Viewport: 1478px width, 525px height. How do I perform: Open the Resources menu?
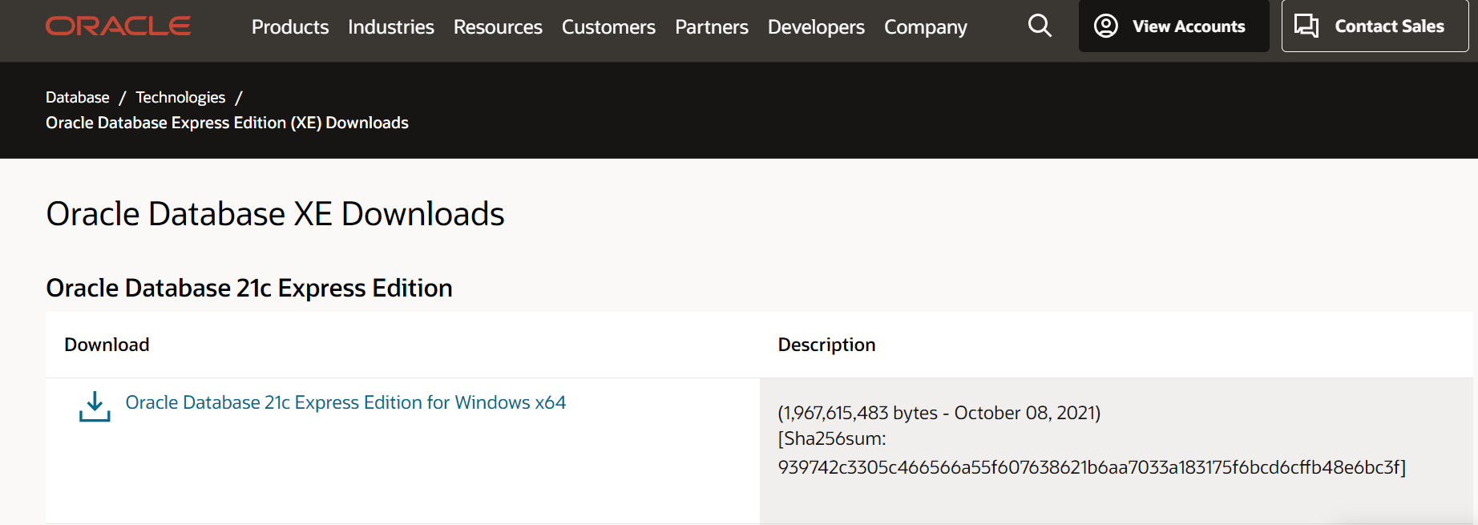pyautogui.click(x=498, y=26)
